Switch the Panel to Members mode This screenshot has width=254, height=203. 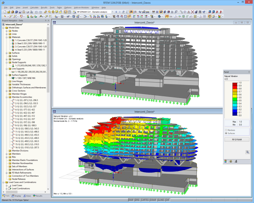[x=226, y=130]
